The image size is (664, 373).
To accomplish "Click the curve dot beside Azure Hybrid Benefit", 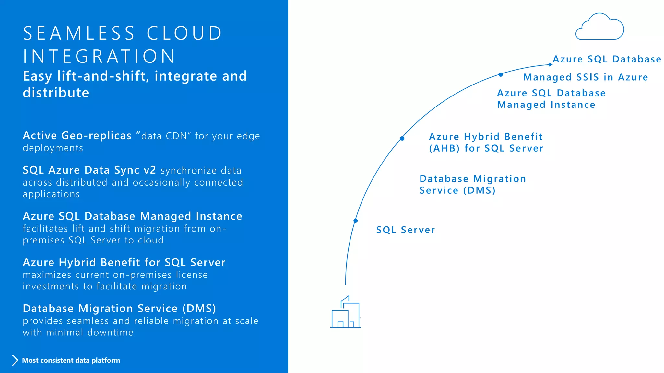I will (x=402, y=138).
